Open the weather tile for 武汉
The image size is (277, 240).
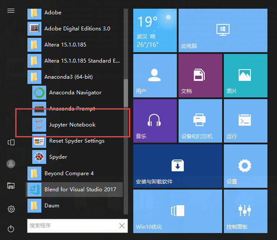pos(155,30)
